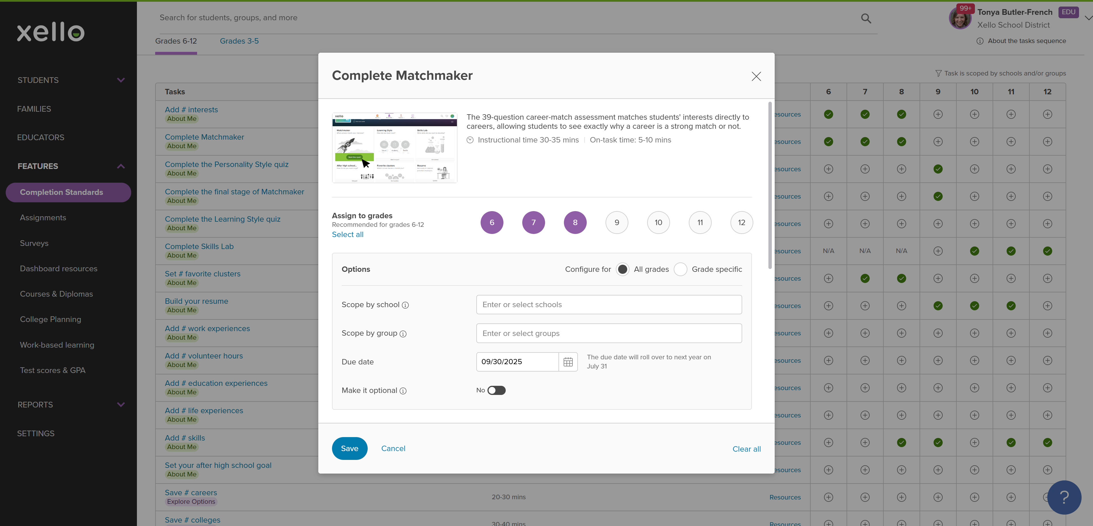This screenshot has width=1093, height=526.
Task: Deselect grade 8 in Assign to grades
Action: [x=575, y=223]
